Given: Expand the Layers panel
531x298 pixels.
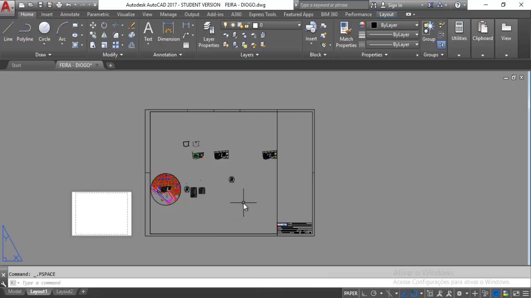Looking at the screenshot, I should pyautogui.click(x=250, y=55).
